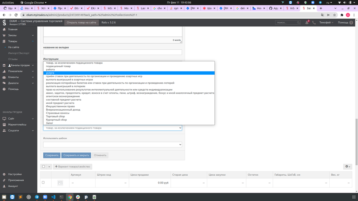358x201 pixels.
Task: Open the Тимофей user menu
Action: pos(326,22)
